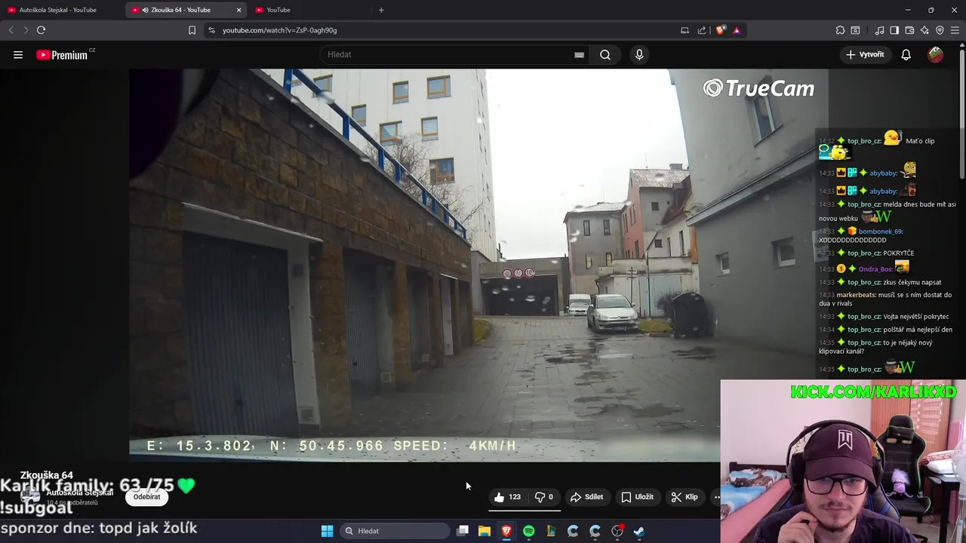Click the YouTube search magnifier button
This screenshot has width=966, height=543.
[605, 54]
